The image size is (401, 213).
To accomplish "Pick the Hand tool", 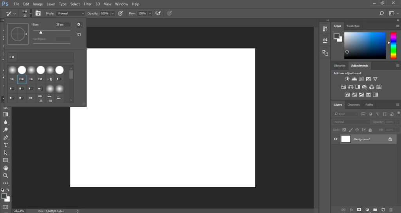I will [x=6, y=168].
